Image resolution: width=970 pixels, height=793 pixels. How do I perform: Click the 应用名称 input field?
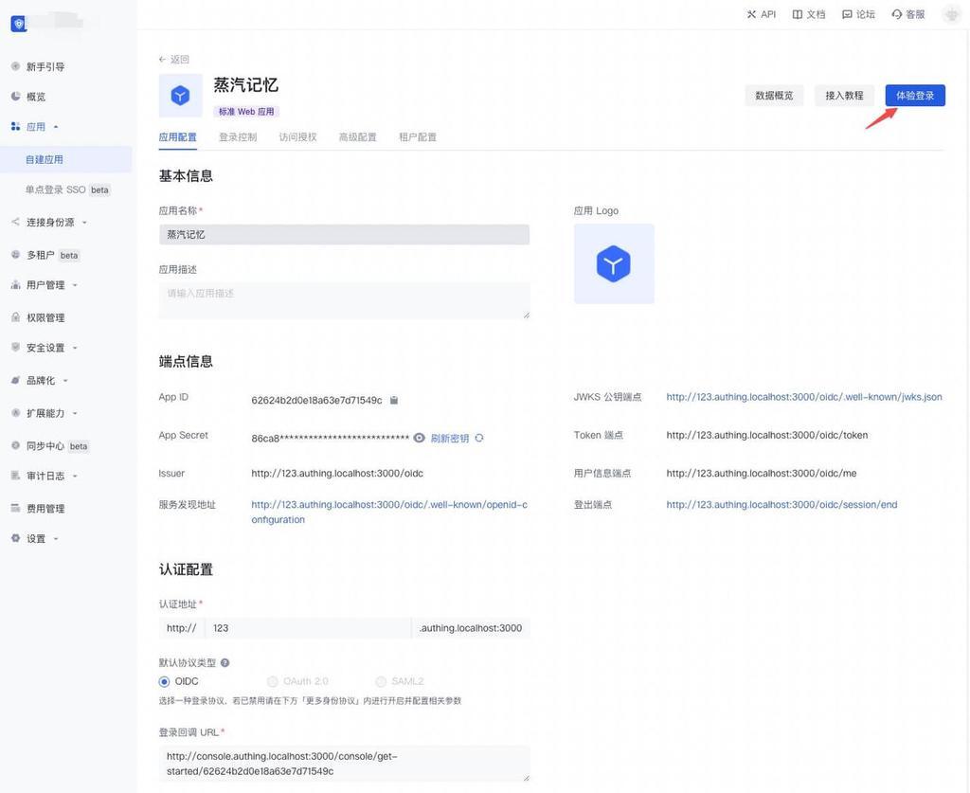pos(344,234)
